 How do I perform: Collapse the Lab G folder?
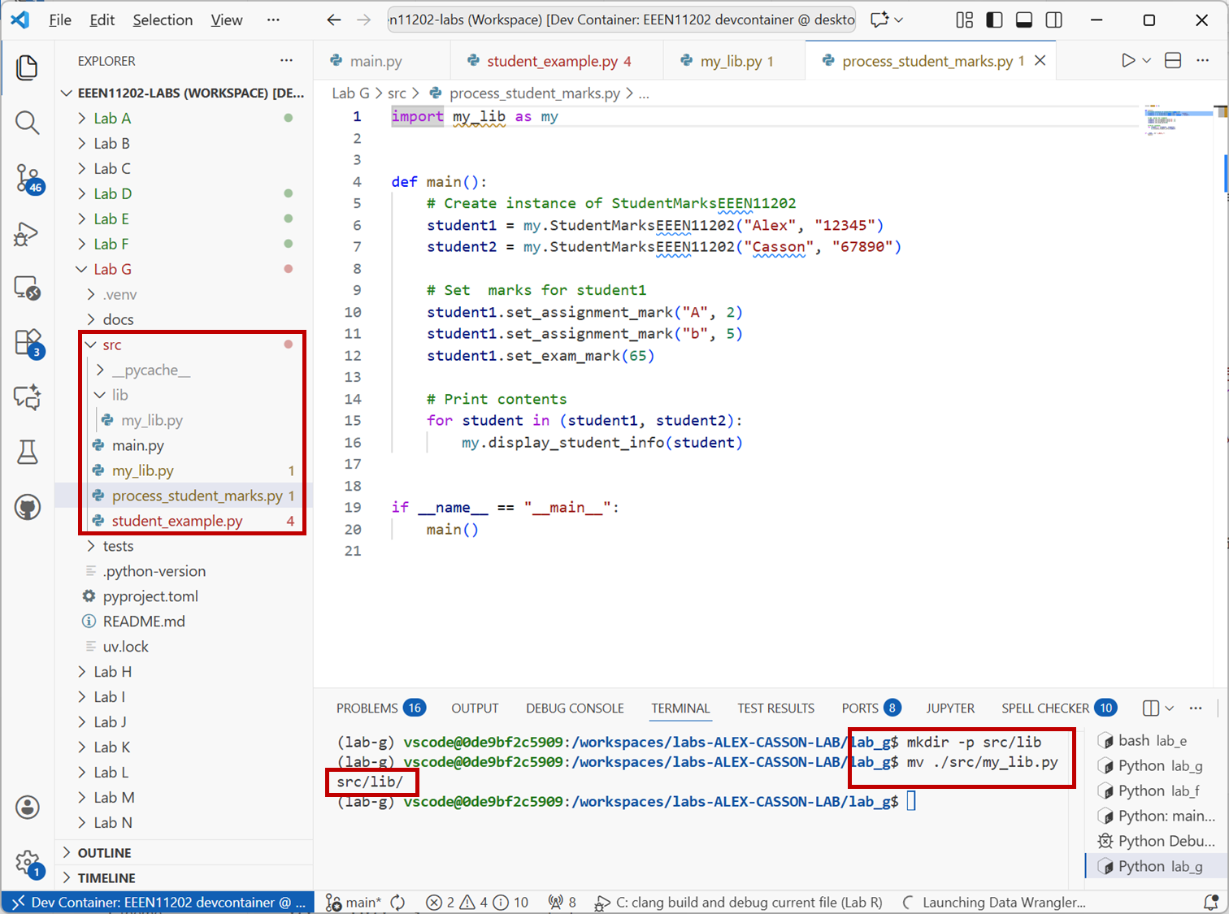[112, 269]
